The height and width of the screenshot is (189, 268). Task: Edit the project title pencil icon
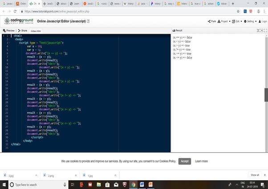pyautogui.click(x=88, y=21)
